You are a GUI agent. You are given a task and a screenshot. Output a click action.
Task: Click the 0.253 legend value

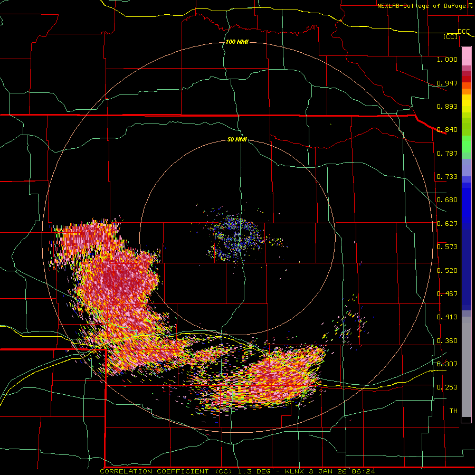click(447, 387)
